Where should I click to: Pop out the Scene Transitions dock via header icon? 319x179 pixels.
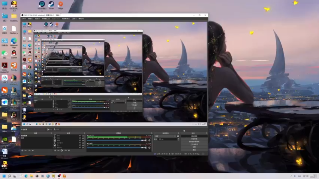[178, 133]
